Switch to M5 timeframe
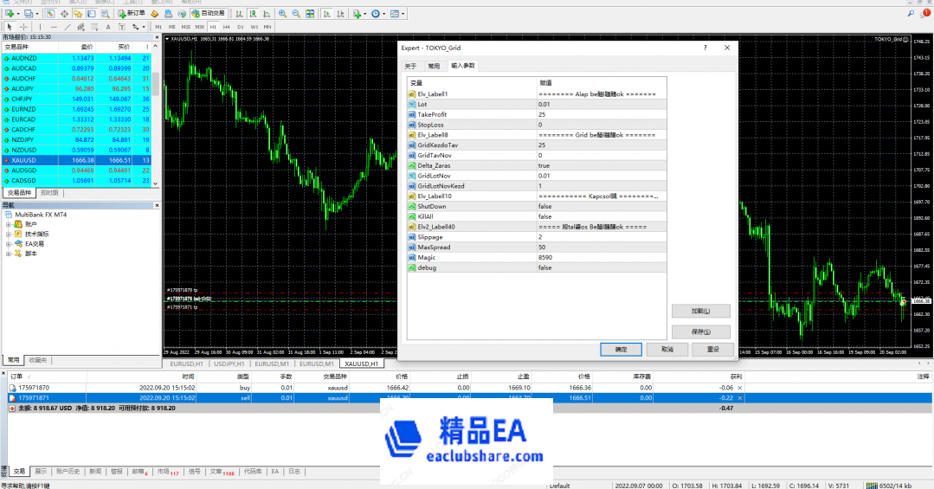The image size is (934, 489). point(172,27)
